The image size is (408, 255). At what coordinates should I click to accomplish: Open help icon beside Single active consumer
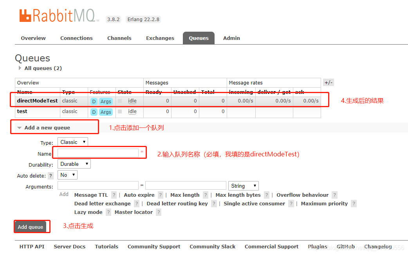[291, 203]
